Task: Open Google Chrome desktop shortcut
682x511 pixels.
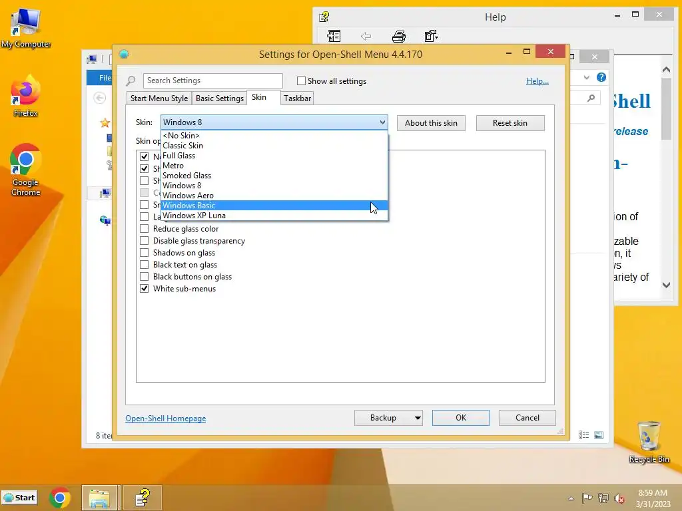Action: click(26, 170)
